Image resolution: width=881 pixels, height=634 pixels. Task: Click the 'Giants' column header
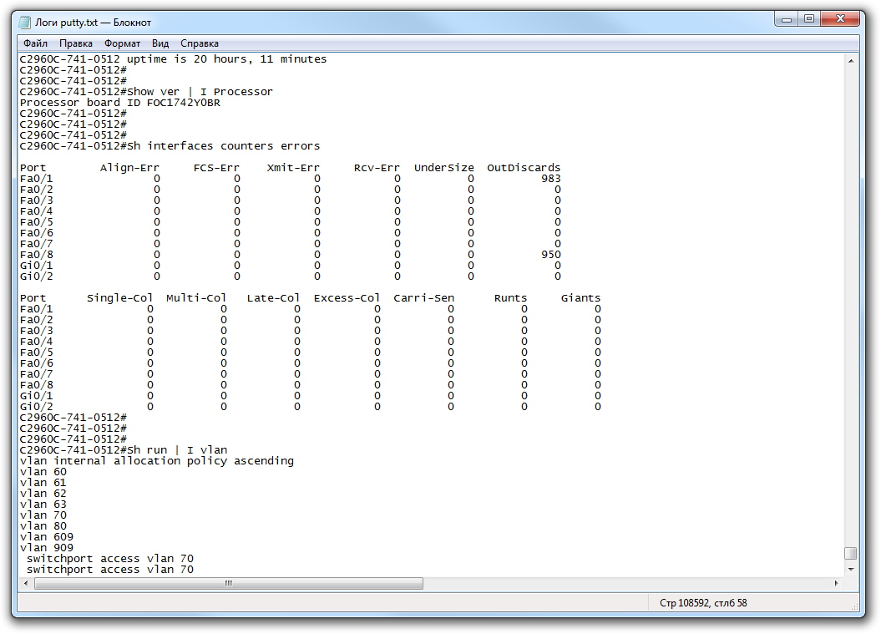pyautogui.click(x=580, y=298)
